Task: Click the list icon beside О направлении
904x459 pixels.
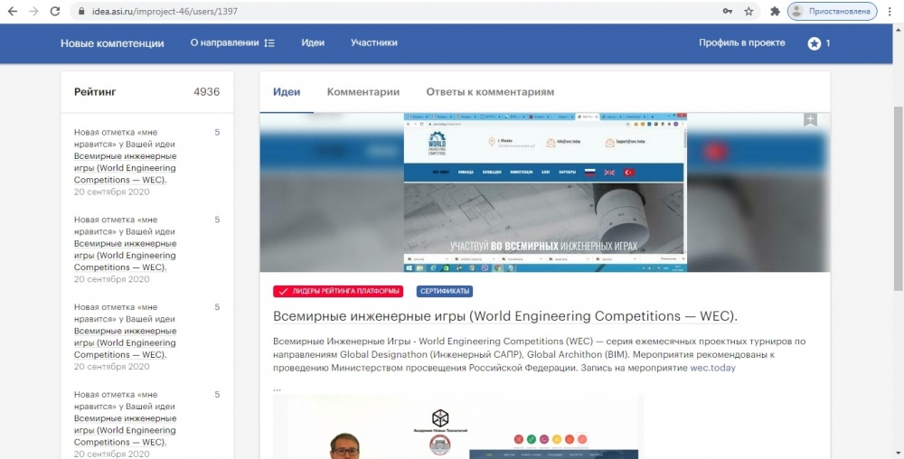Action: click(x=269, y=42)
